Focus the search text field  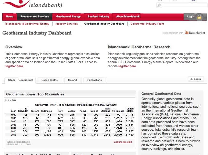[183, 5]
